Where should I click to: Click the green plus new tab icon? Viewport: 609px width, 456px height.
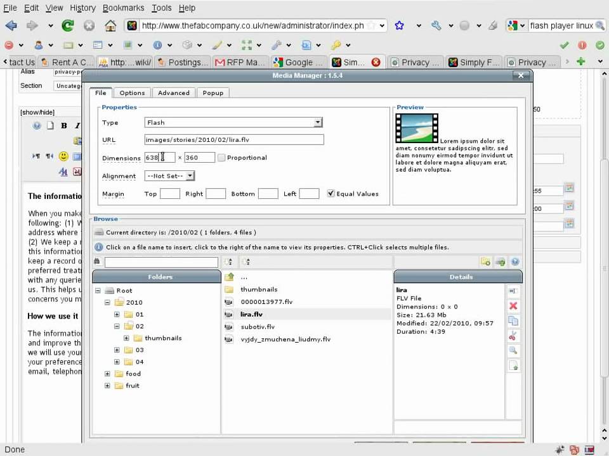coord(580,61)
